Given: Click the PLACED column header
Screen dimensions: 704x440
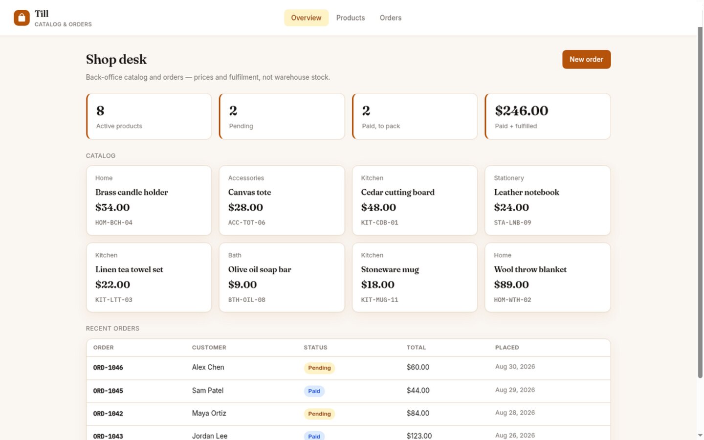Looking at the screenshot, I should click(x=507, y=348).
